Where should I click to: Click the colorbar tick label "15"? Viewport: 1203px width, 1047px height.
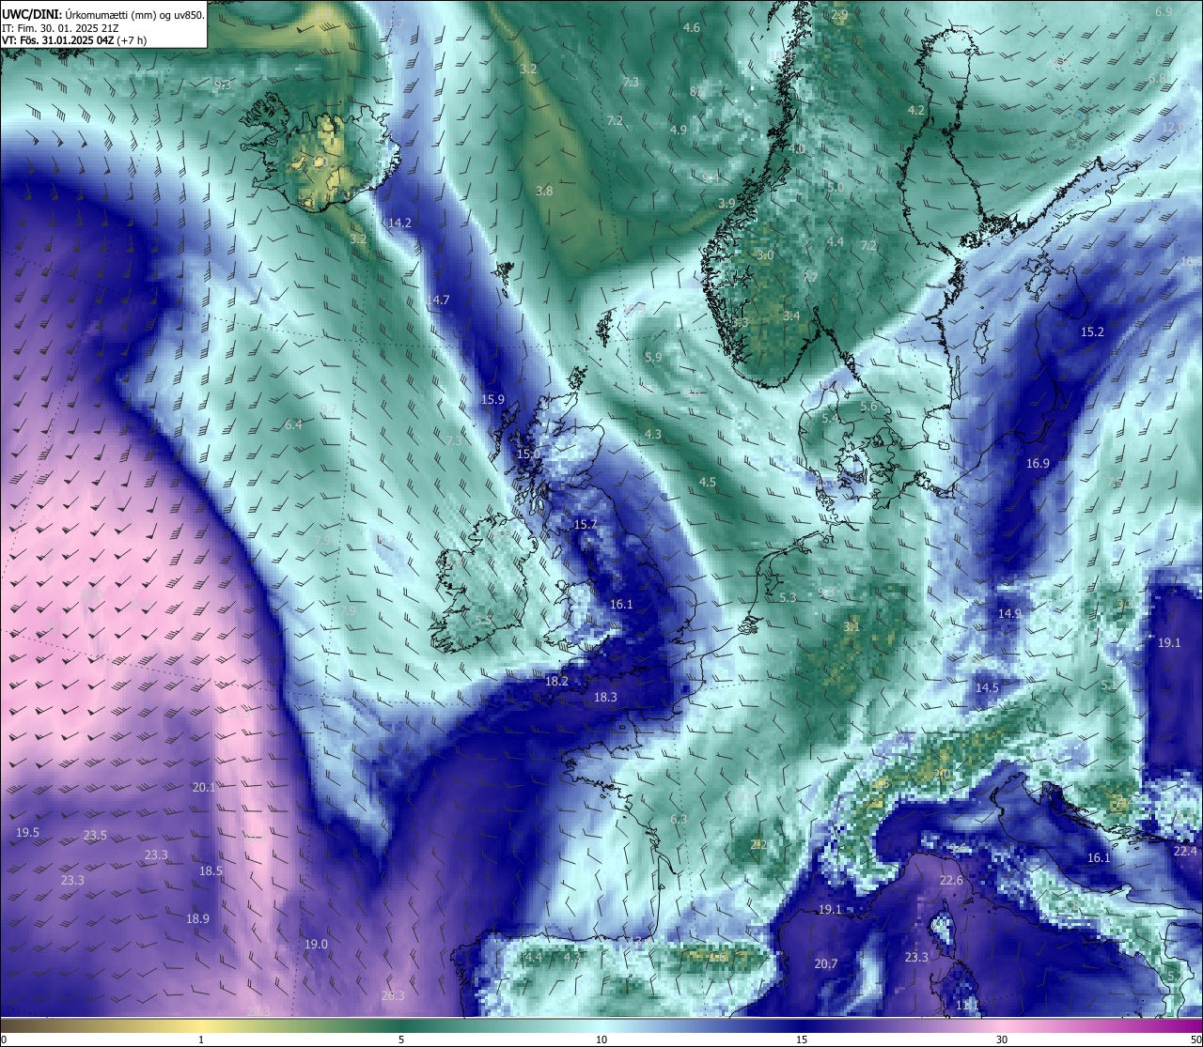point(802,1039)
